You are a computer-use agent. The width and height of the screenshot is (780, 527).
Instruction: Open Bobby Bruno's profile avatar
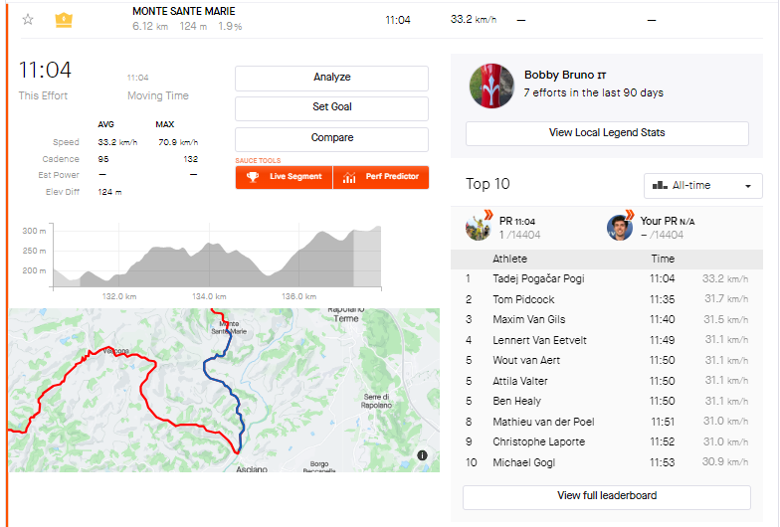click(491, 85)
